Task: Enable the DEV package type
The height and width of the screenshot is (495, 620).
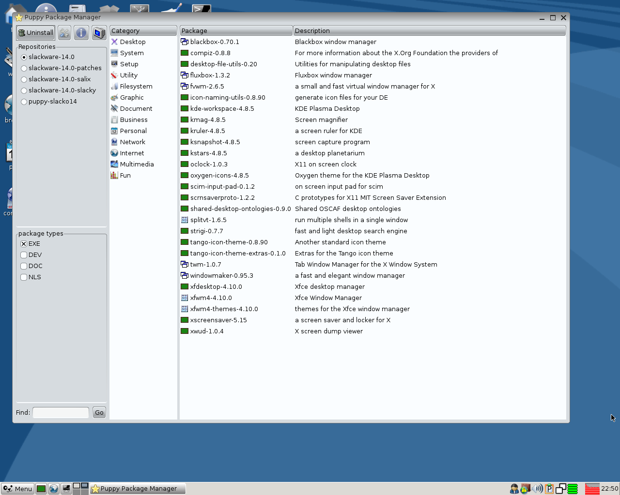Action: [x=23, y=255]
